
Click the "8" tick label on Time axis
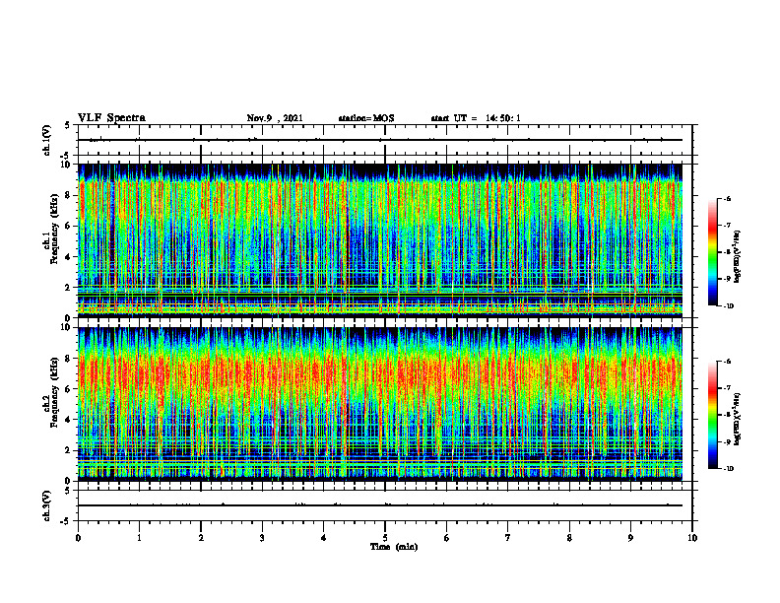click(x=569, y=538)
